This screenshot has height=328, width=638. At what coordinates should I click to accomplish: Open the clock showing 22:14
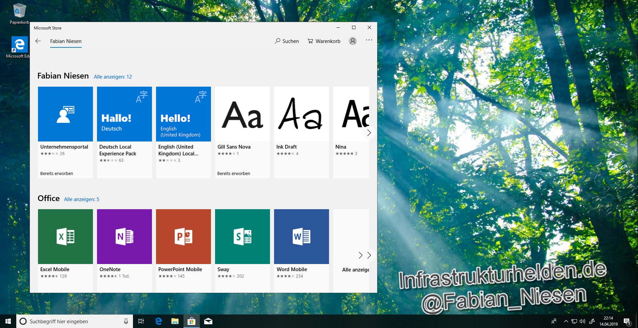click(x=608, y=321)
